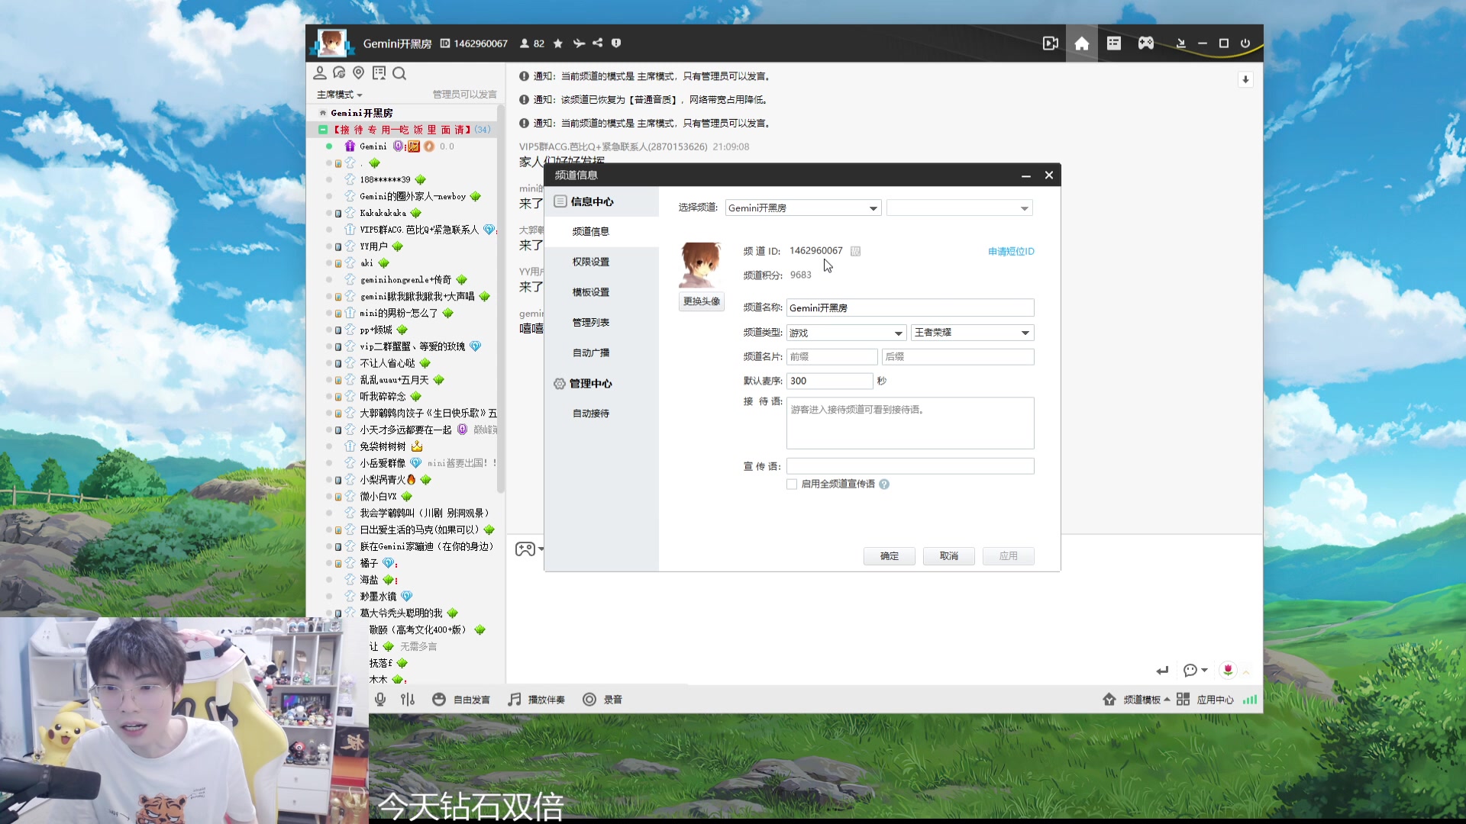1466x824 pixels.
Task: Select 自动接待 in the side menu
Action: tap(591, 414)
